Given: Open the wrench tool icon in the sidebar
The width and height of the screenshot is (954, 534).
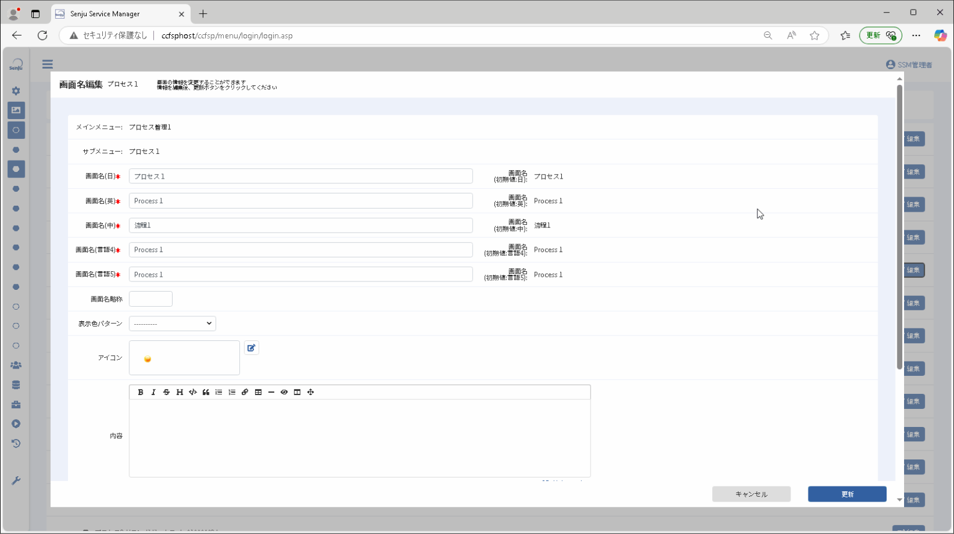Looking at the screenshot, I should [x=16, y=480].
